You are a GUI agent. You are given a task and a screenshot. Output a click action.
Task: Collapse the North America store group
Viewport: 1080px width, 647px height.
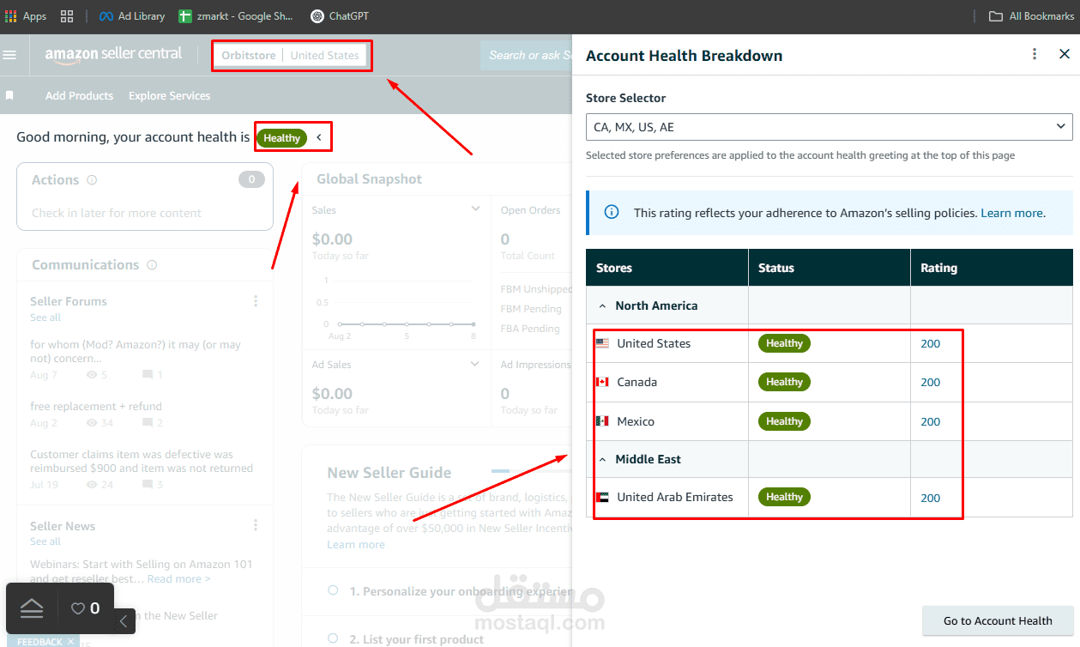[603, 305]
